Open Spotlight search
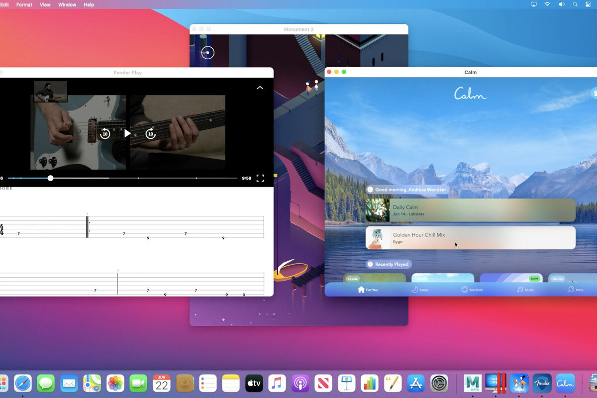This screenshot has height=398, width=597. coord(575,4)
